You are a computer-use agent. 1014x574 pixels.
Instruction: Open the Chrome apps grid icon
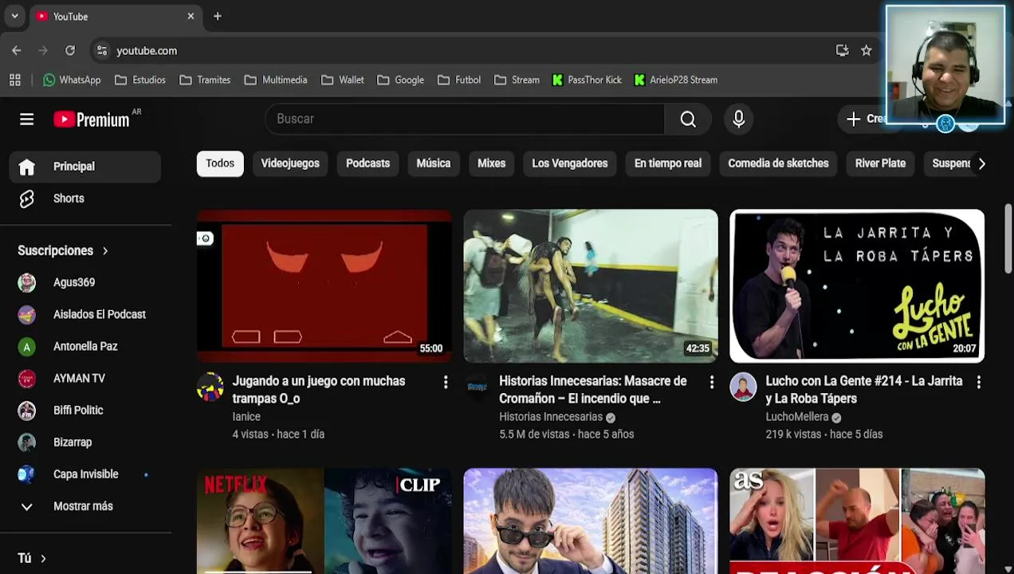pos(14,80)
